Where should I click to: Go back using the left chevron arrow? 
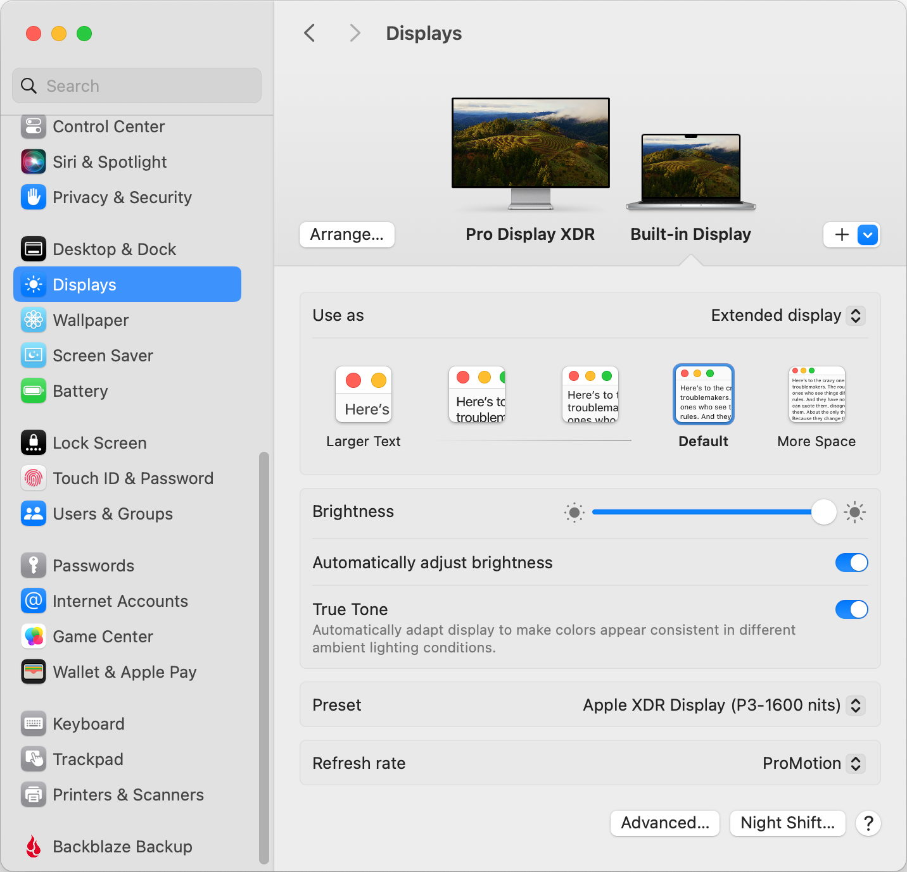coord(310,33)
